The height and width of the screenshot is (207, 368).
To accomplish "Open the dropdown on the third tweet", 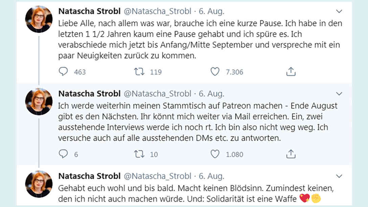I will click(339, 176).
